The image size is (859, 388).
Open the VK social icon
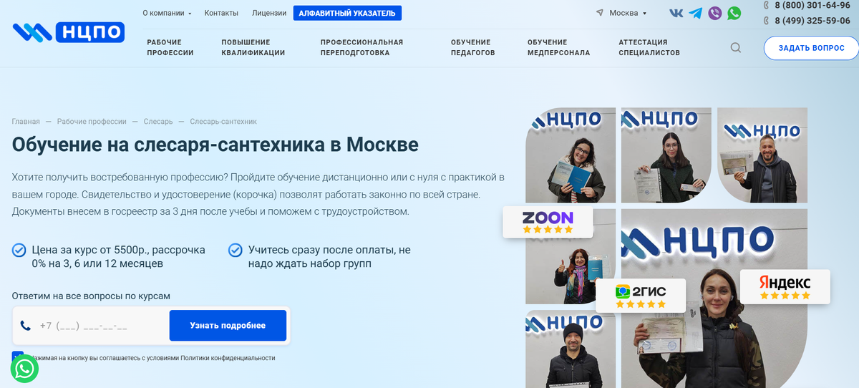(676, 13)
